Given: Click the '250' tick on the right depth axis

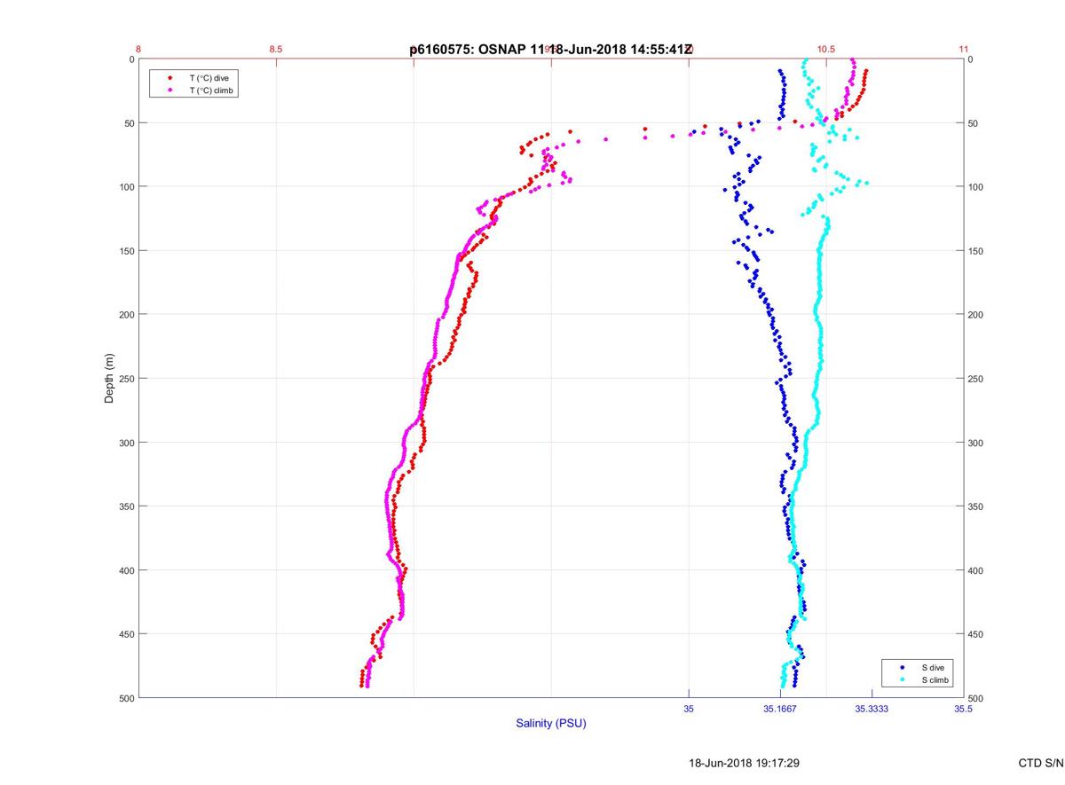Looking at the screenshot, I should coord(976,379).
